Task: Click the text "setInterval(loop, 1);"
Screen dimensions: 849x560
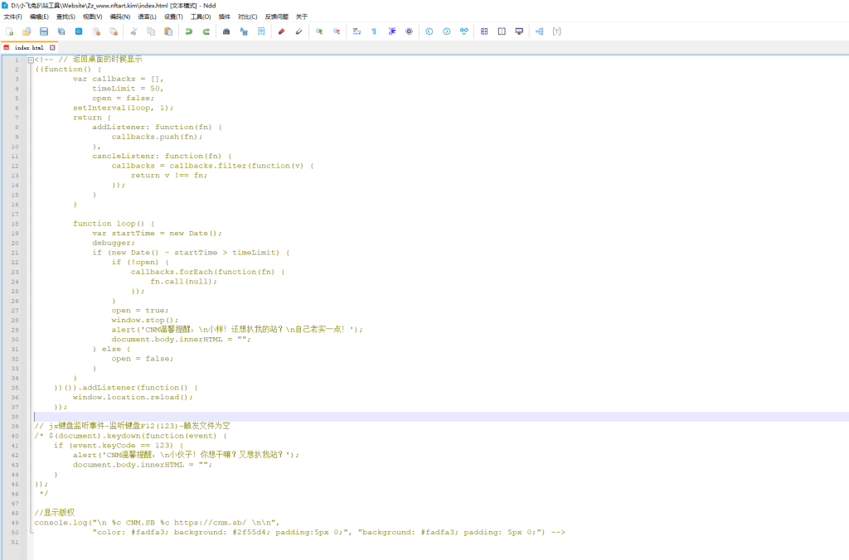Action: point(124,108)
